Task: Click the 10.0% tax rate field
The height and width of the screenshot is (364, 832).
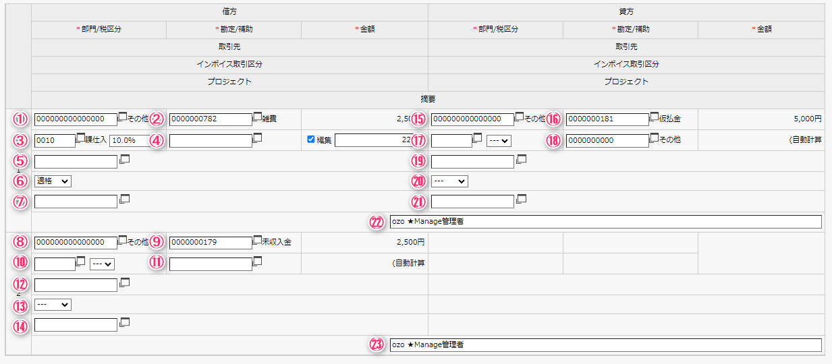Action: pyautogui.click(x=128, y=141)
